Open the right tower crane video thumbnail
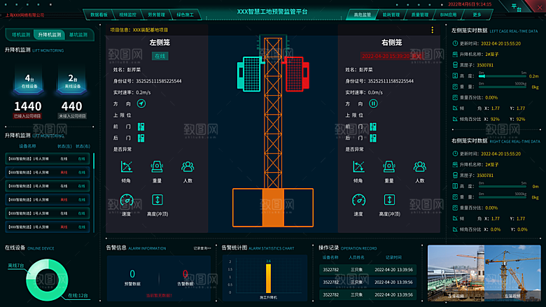The image size is (546, 307). 512,273
